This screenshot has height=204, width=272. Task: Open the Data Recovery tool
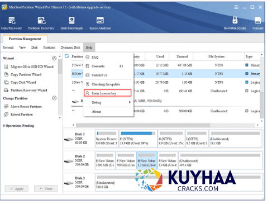coord(12,23)
